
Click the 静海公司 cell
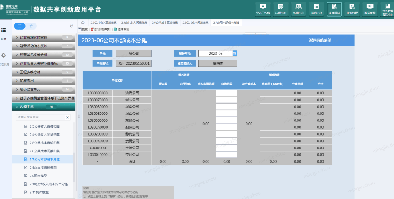(132, 134)
